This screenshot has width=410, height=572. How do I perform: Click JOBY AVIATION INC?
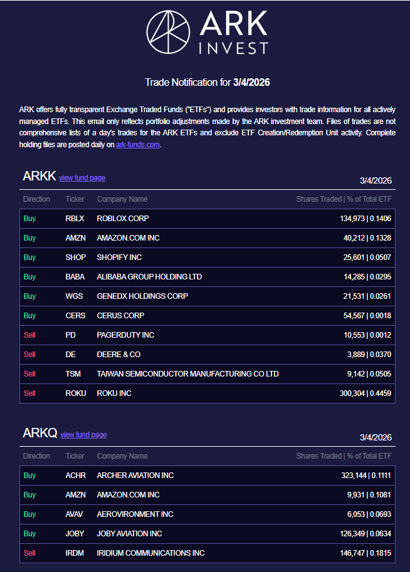129,533
